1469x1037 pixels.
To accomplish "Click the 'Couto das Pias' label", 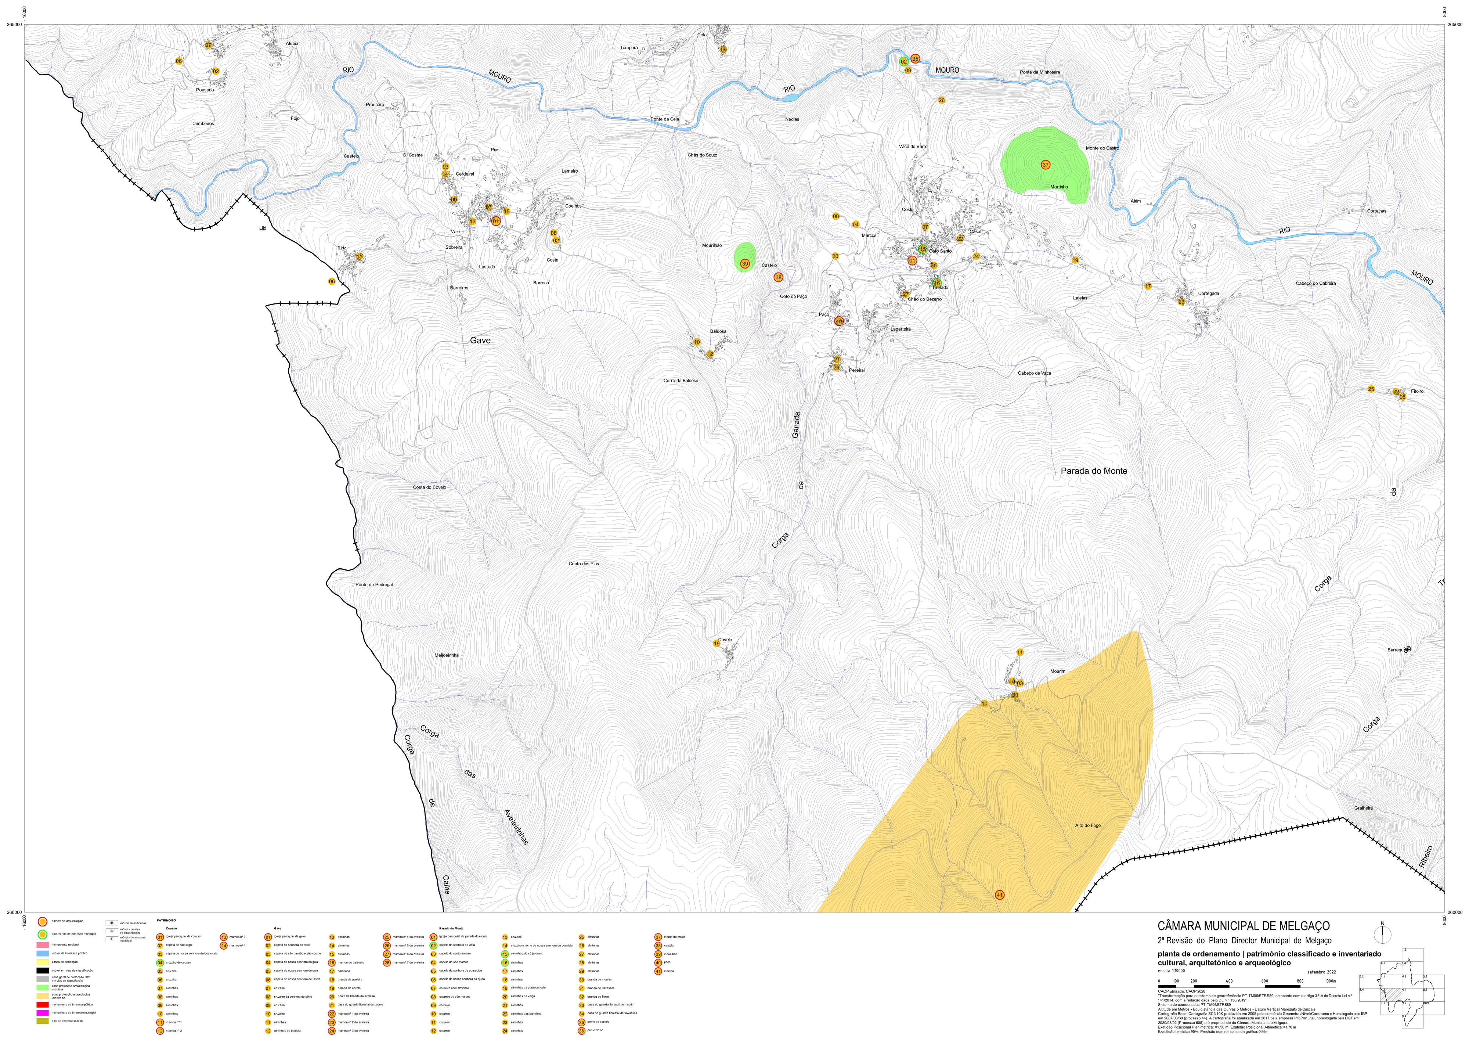I will (x=584, y=564).
